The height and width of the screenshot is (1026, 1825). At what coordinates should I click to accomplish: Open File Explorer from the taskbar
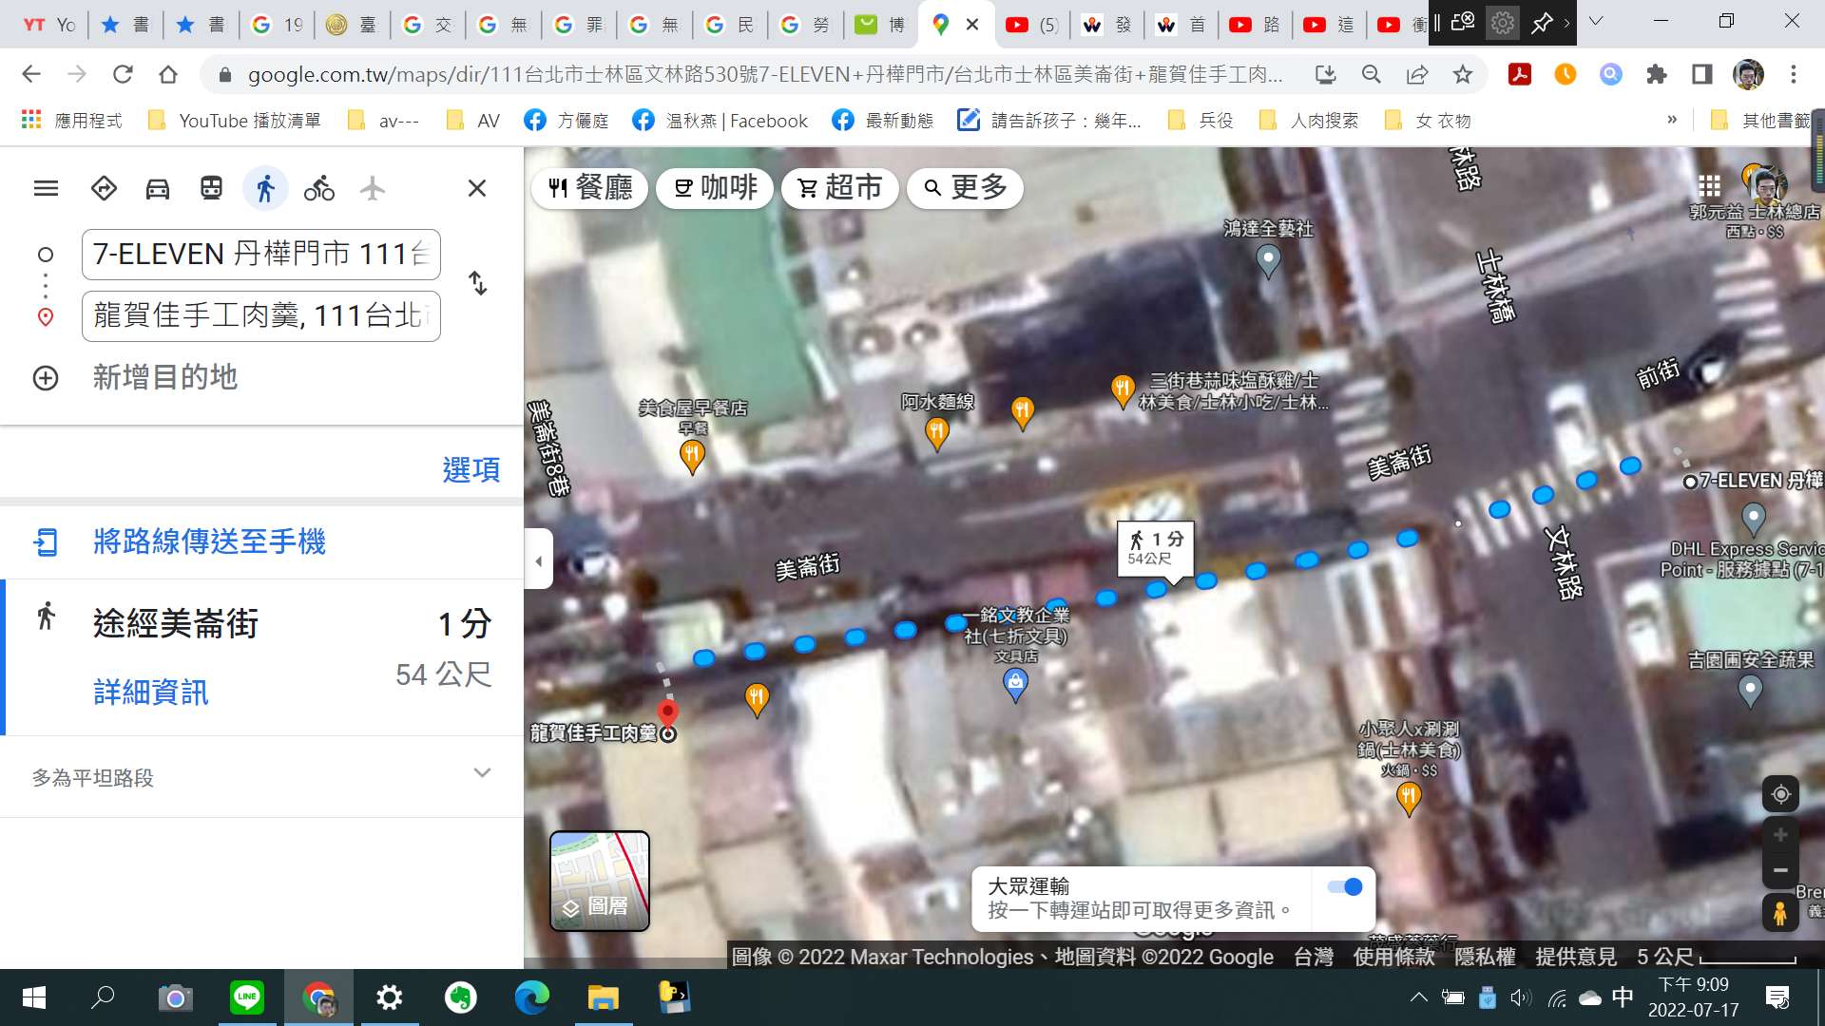tap(604, 997)
